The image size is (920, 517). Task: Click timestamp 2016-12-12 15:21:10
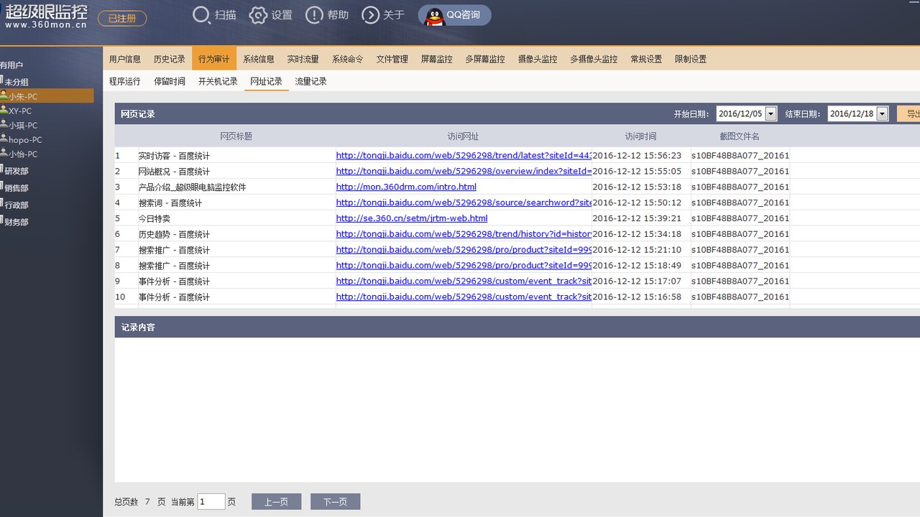pos(637,250)
